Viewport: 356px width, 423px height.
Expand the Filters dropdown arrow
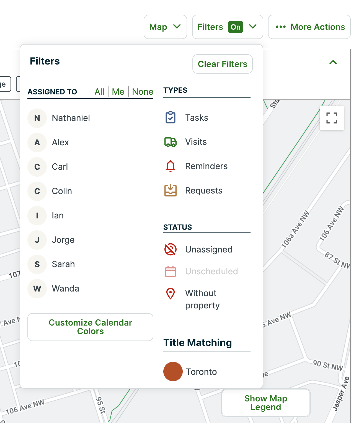(252, 27)
